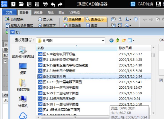Open CAD转换 converter
Screen dimensions: 164x119
[142, 4]
